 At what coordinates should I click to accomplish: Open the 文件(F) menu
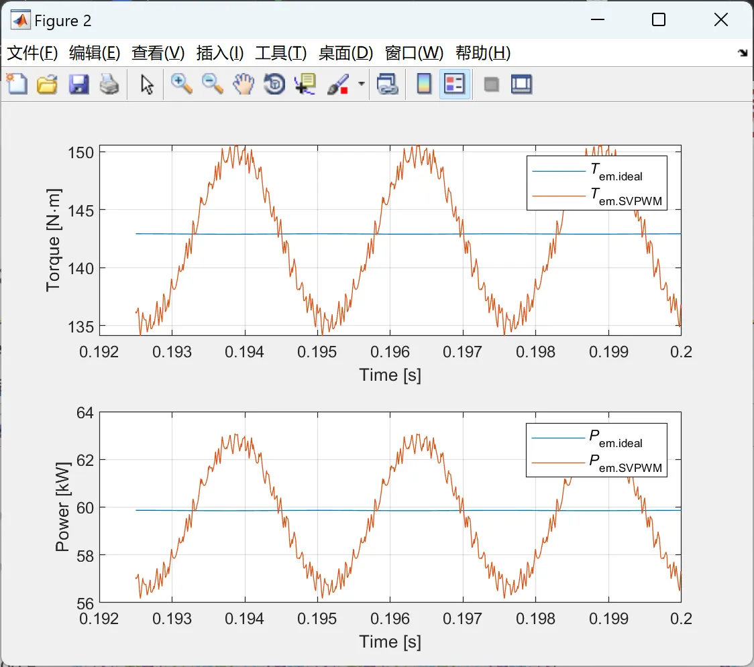[x=32, y=53]
